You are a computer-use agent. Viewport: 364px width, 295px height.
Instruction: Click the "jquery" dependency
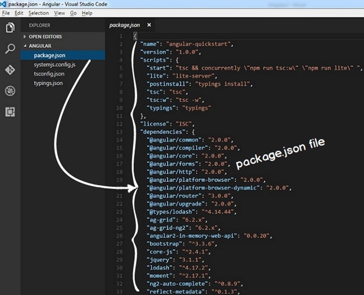pyautogui.click(x=160, y=260)
